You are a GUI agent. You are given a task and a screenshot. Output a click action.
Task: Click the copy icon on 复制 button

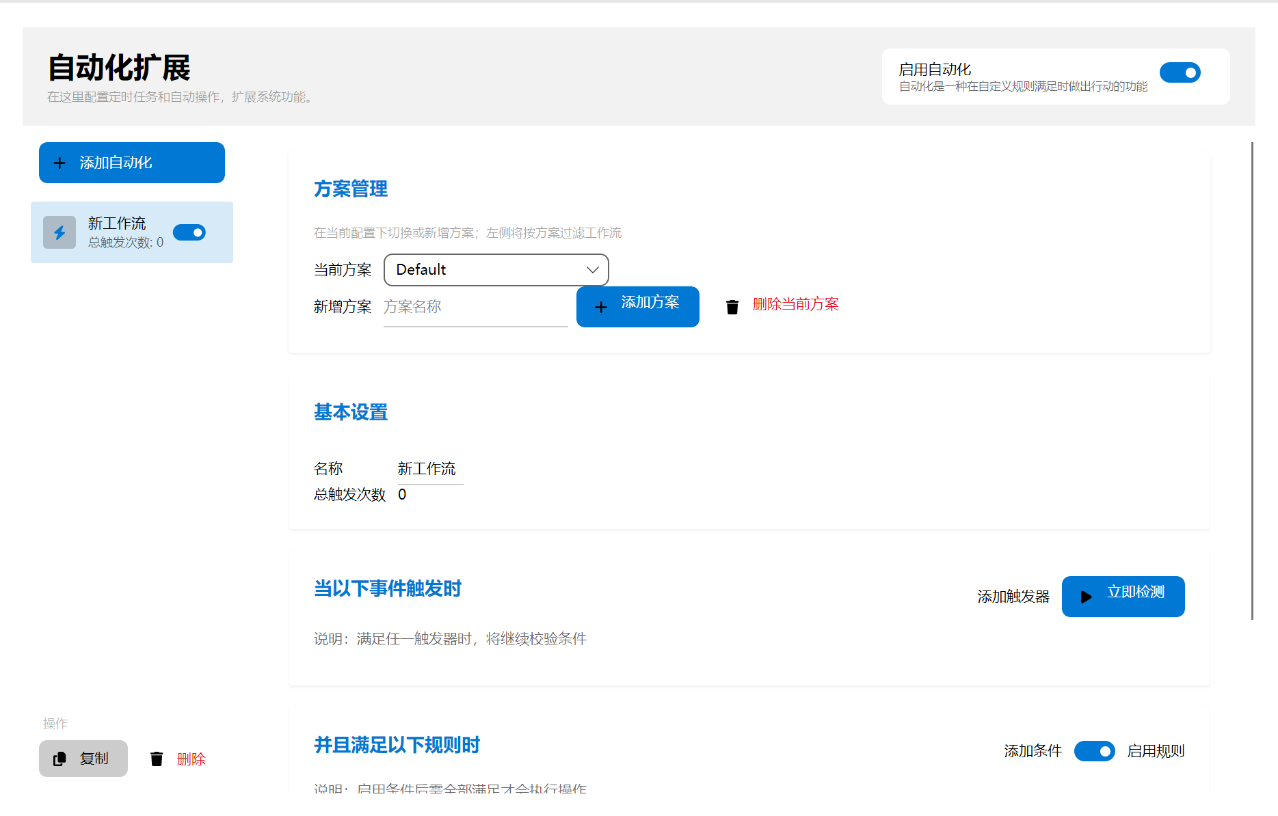(60, 759)
